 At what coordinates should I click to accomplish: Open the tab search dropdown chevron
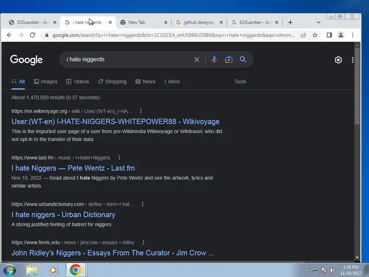tap(319, 22)
